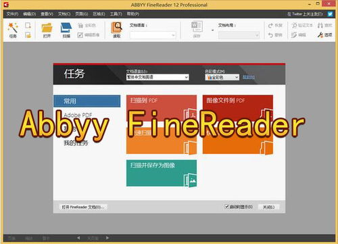Click the 打开 (Open) folder icon
Viewport: 338px width, 244px height.
coord(47,28)
